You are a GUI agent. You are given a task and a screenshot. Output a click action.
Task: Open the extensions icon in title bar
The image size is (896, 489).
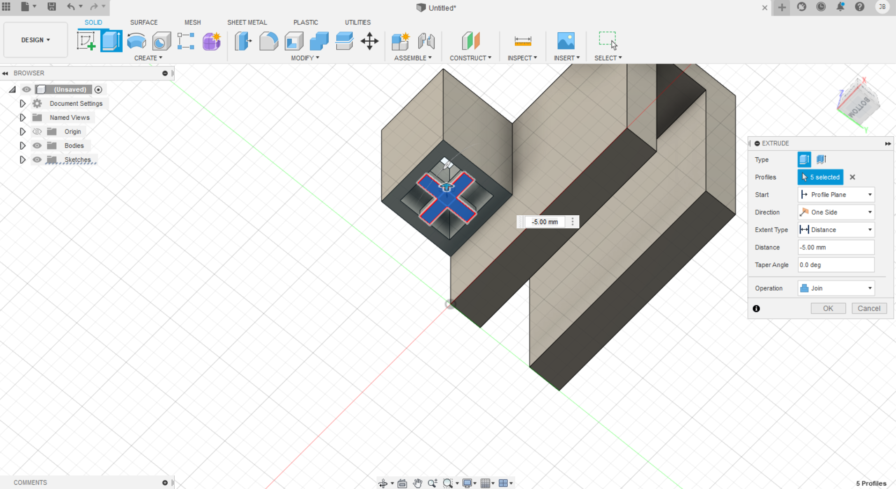(x=801, y=7)
